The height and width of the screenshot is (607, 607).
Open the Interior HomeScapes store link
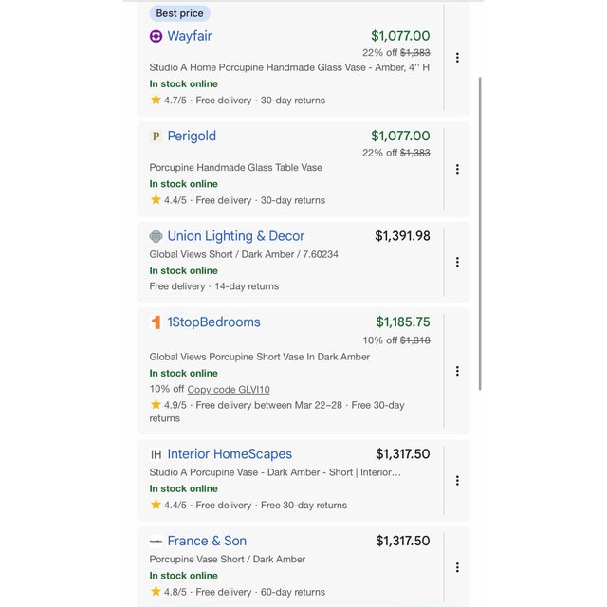click(230, 454)
